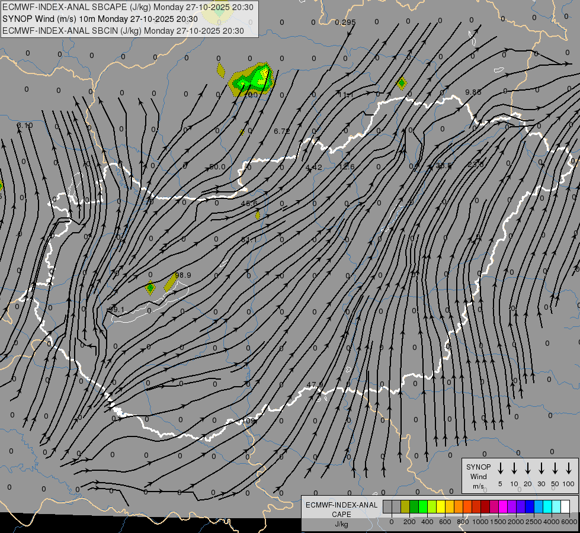Click the wind arrow above the 100 label

pyautogui.click(x=569, y=468)
